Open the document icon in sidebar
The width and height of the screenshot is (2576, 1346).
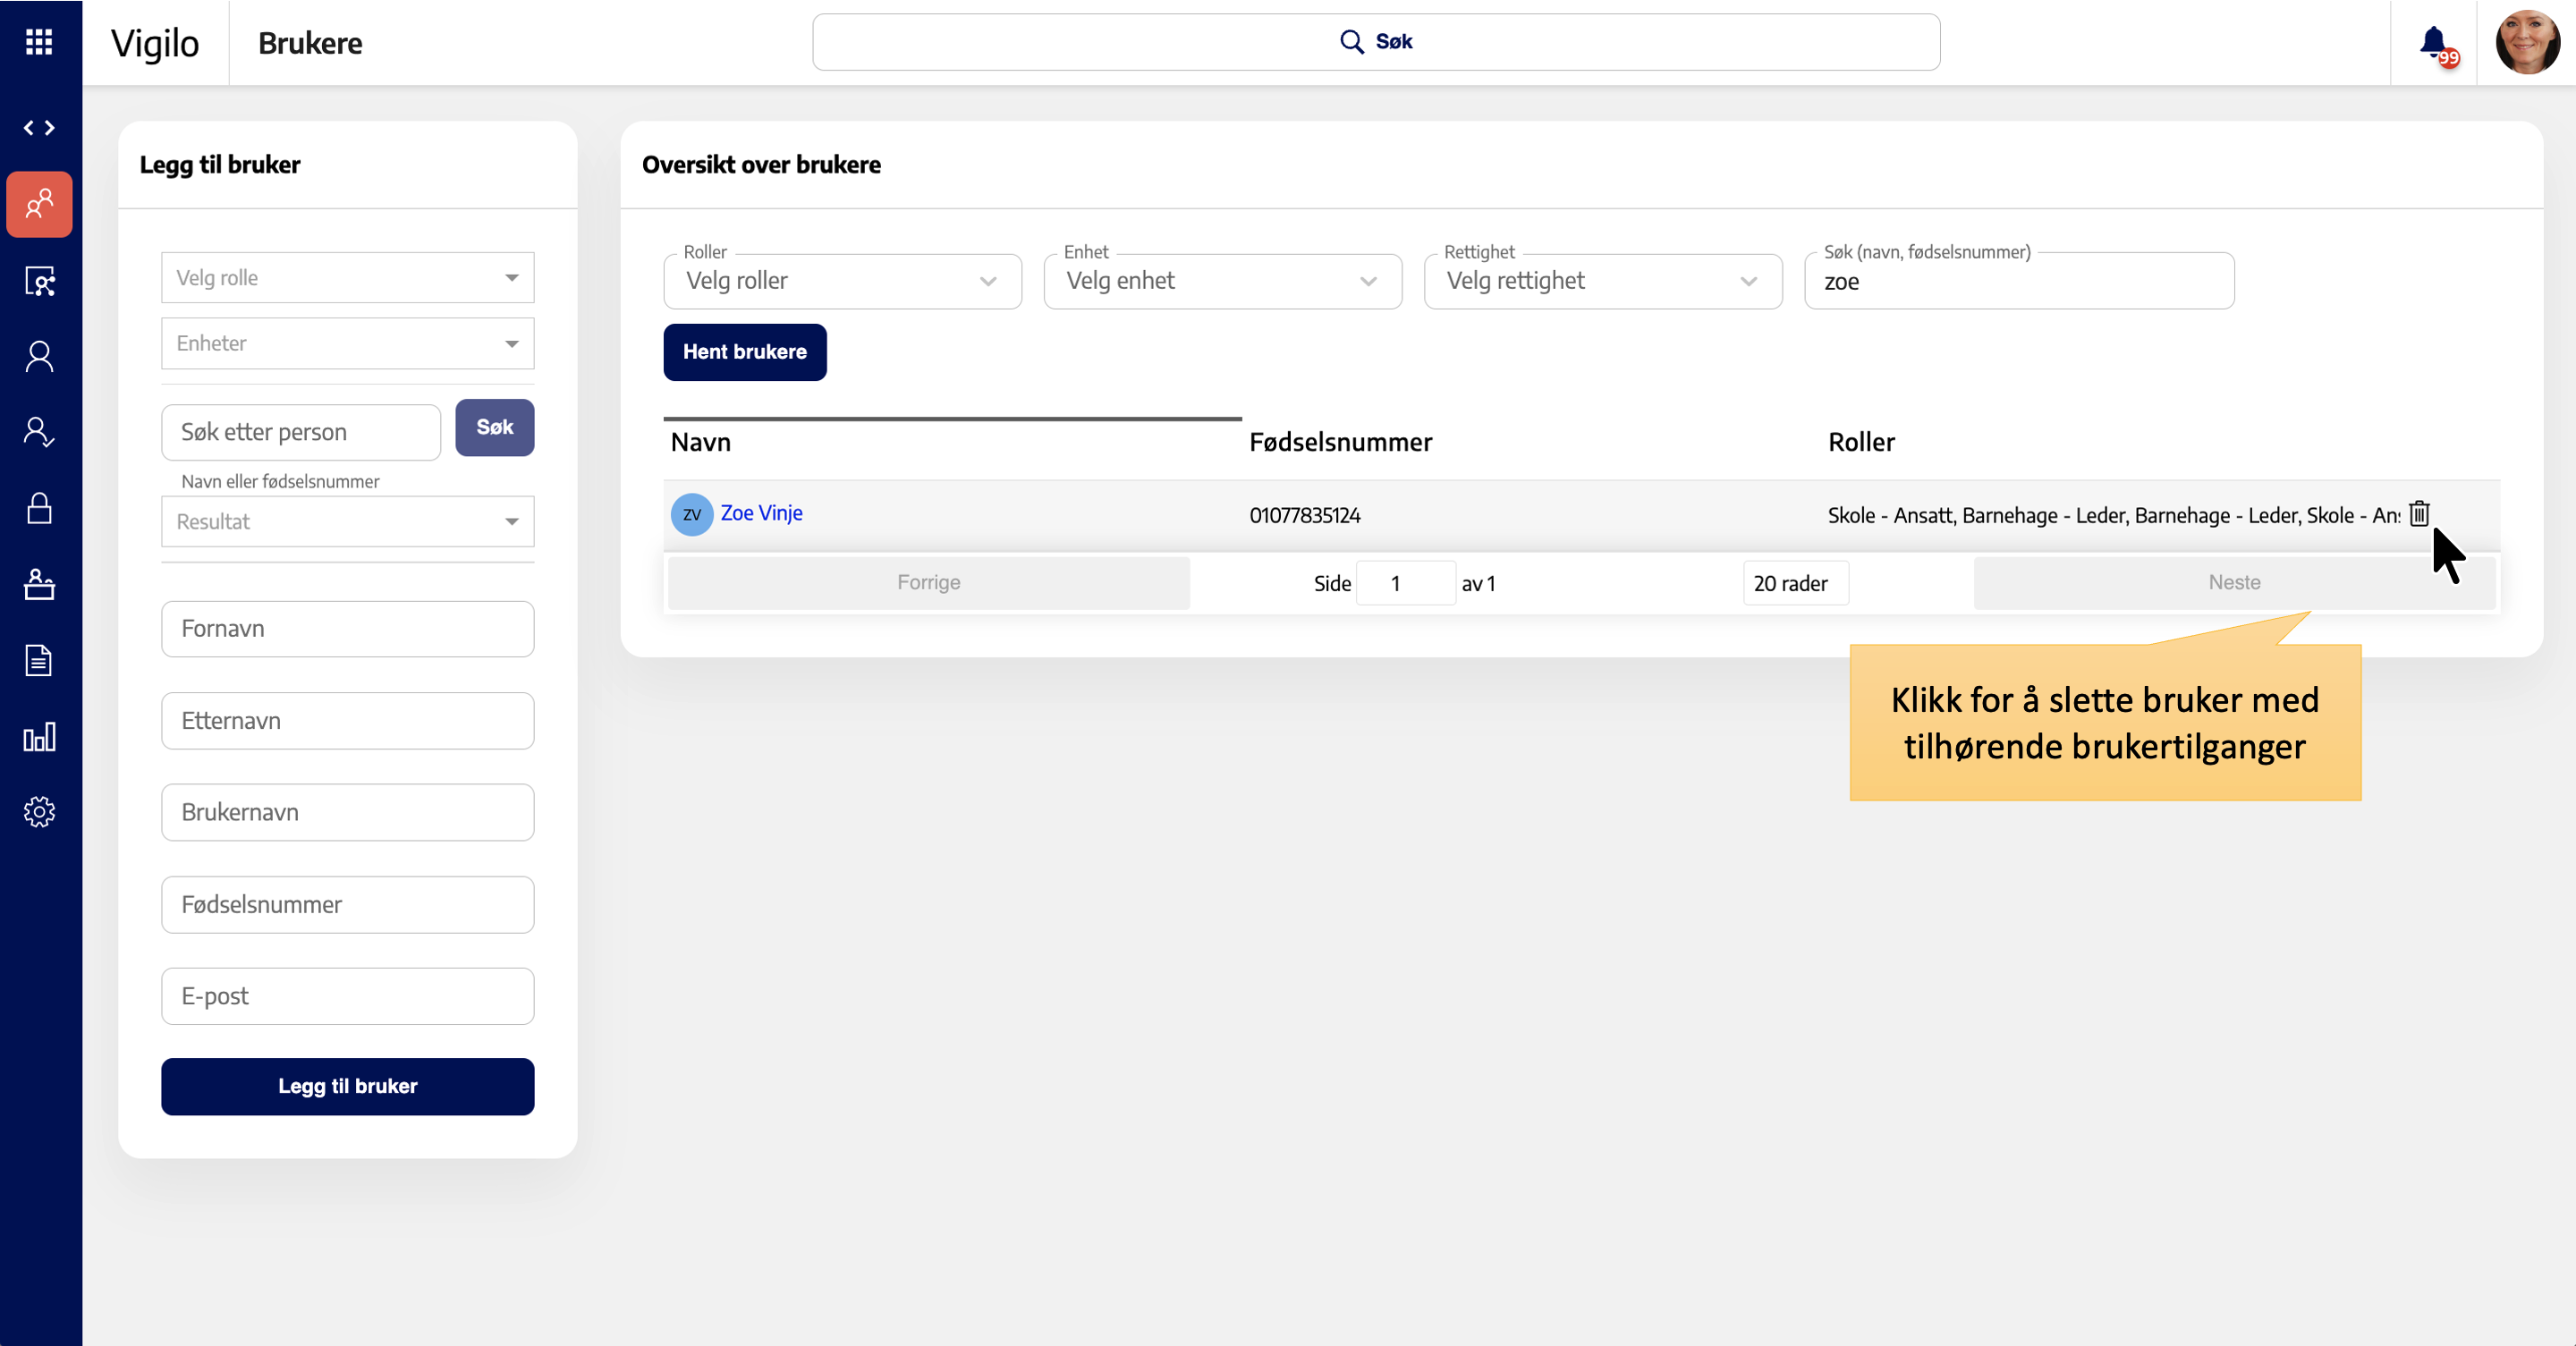tap(39, 660)
